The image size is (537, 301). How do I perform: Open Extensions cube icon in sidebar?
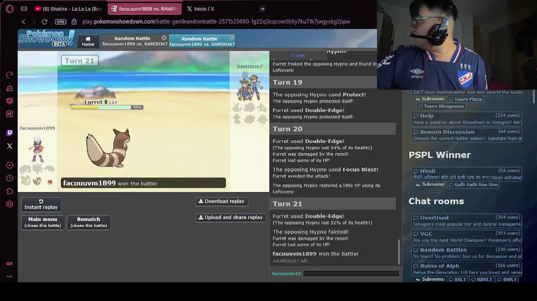(x=10, y=191)
